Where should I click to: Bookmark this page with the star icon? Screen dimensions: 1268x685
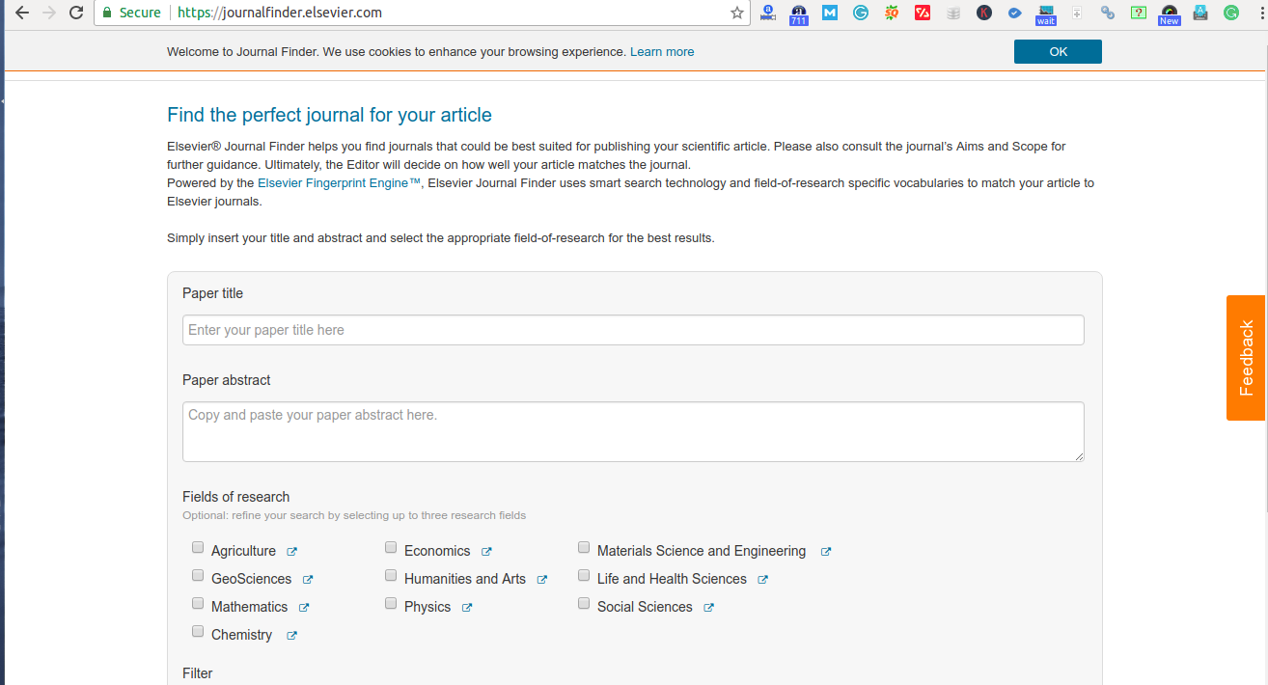click(737, 13)
